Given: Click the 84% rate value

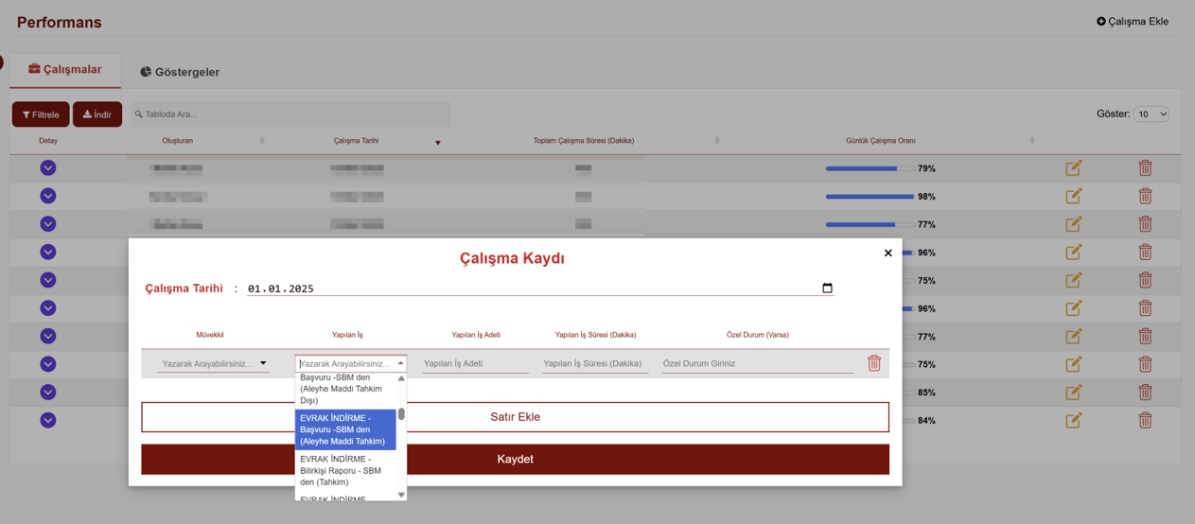Looking at the screenshot, I should coord(926,421).
